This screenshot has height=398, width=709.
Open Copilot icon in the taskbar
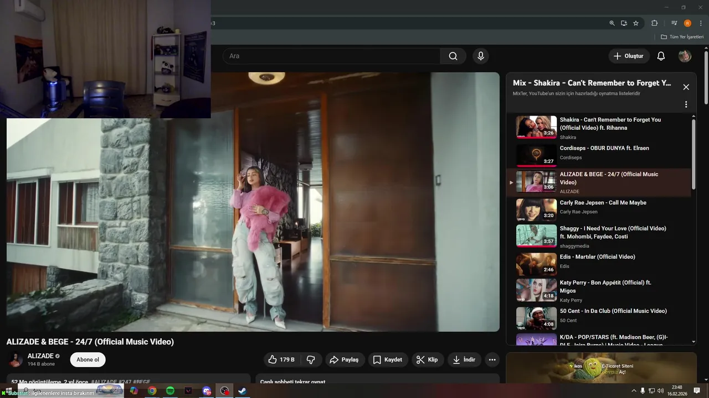134,391
